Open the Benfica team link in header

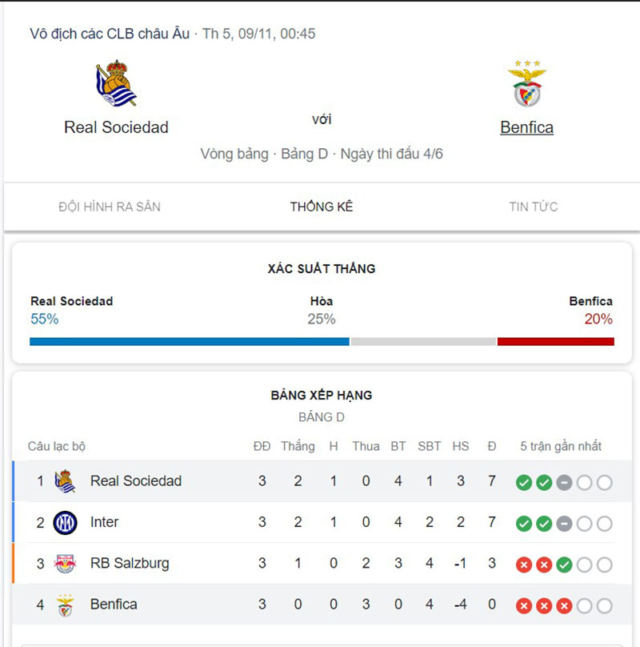[x=526, y=127]
